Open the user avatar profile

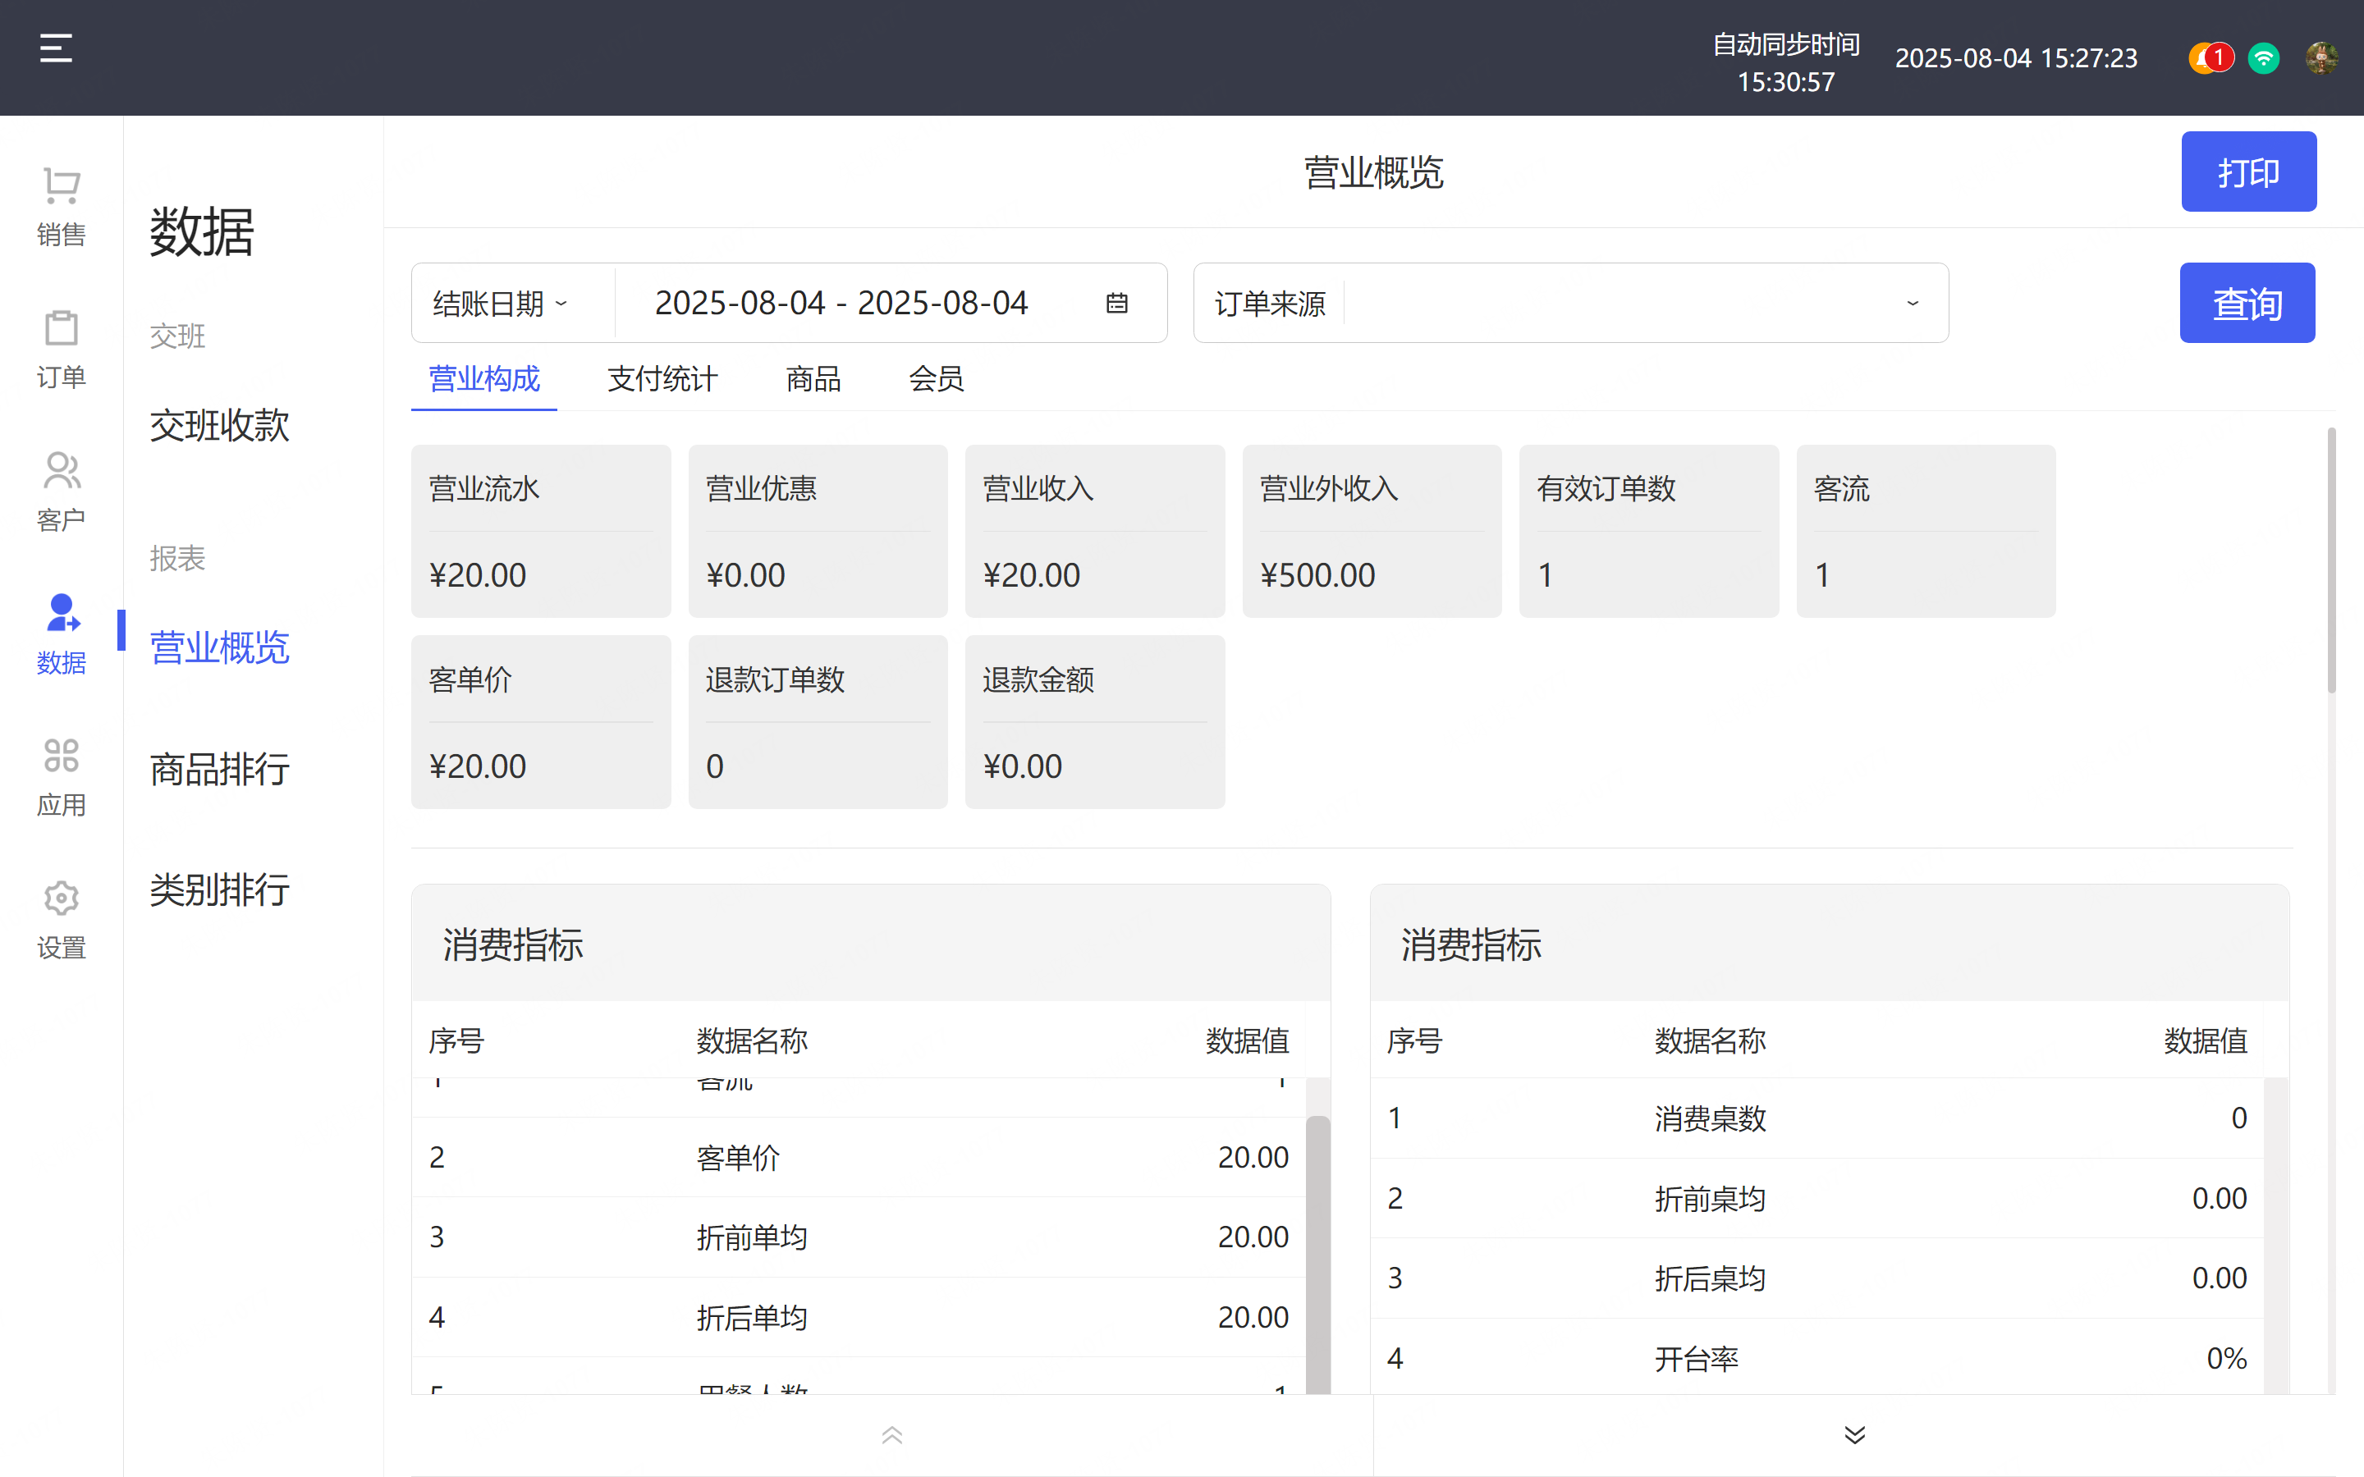tap(2321, 58)
